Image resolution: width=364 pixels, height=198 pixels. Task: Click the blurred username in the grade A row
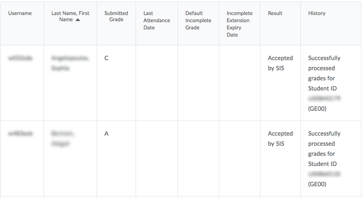[20, 134]
